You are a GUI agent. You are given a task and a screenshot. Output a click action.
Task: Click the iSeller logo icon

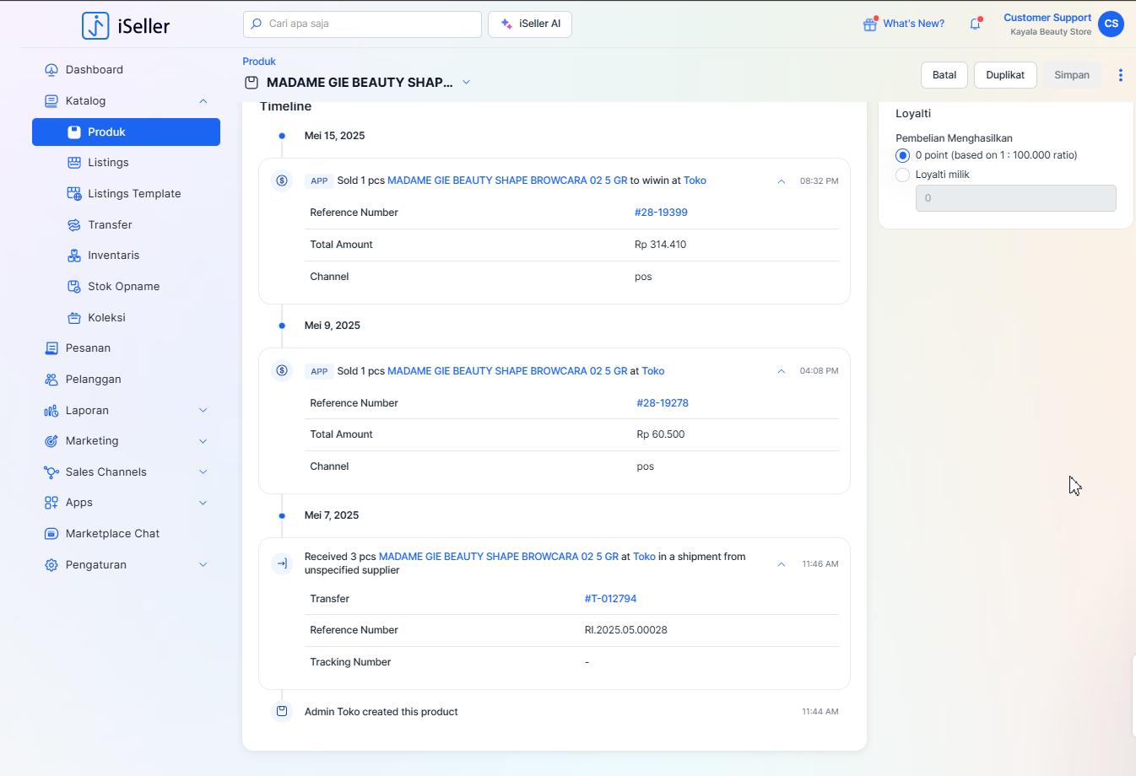pos(95,25)
